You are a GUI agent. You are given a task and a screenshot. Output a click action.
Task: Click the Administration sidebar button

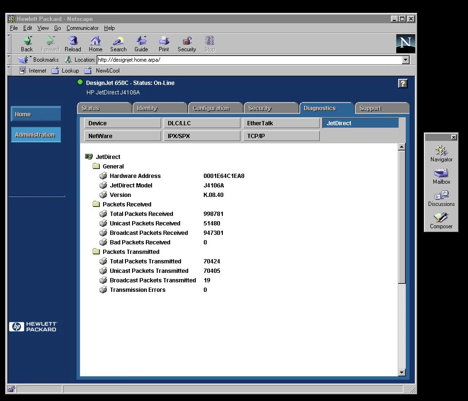pos(36,134)
